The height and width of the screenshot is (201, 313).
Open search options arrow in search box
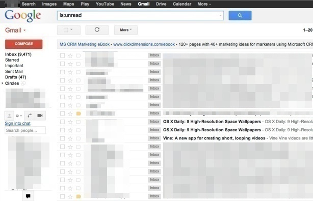[220, 16]
